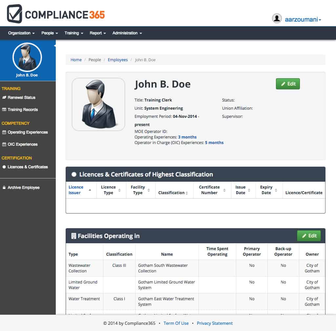336x331 pixels.
Task: Open the People menu in navbar
Action: click(50, 33)
